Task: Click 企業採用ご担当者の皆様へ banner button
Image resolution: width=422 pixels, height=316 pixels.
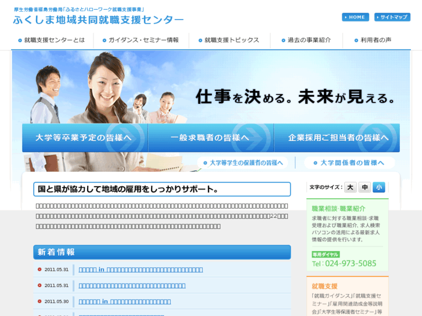Action: click(x=337, y=137)
